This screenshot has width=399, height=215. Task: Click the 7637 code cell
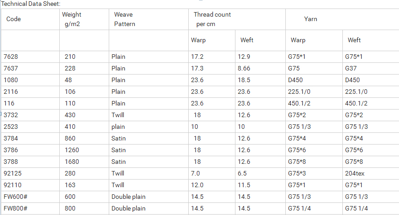coord(30,68)
